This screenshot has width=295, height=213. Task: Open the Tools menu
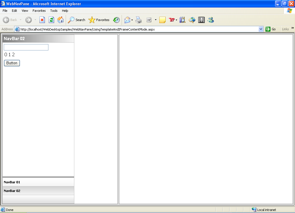pos(54,11)
